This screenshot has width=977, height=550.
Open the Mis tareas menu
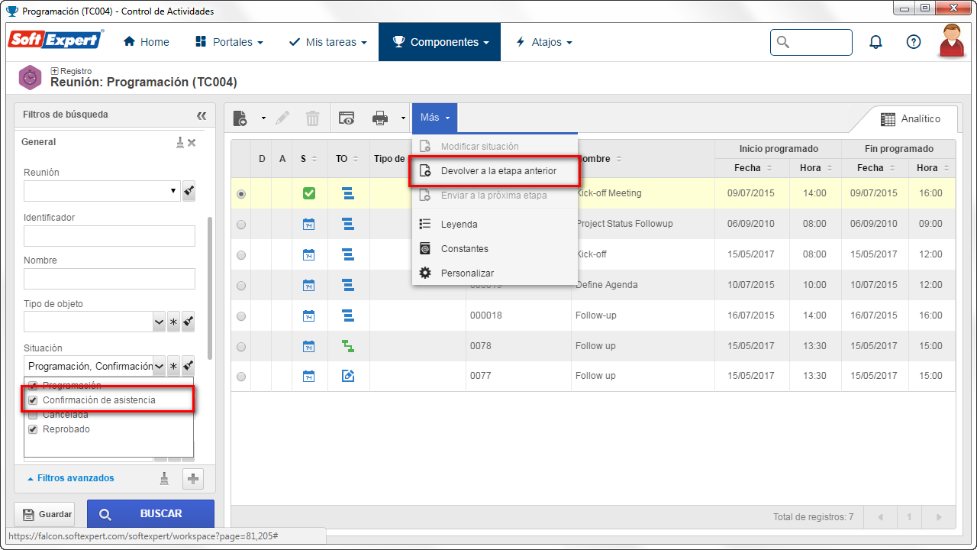327,42
